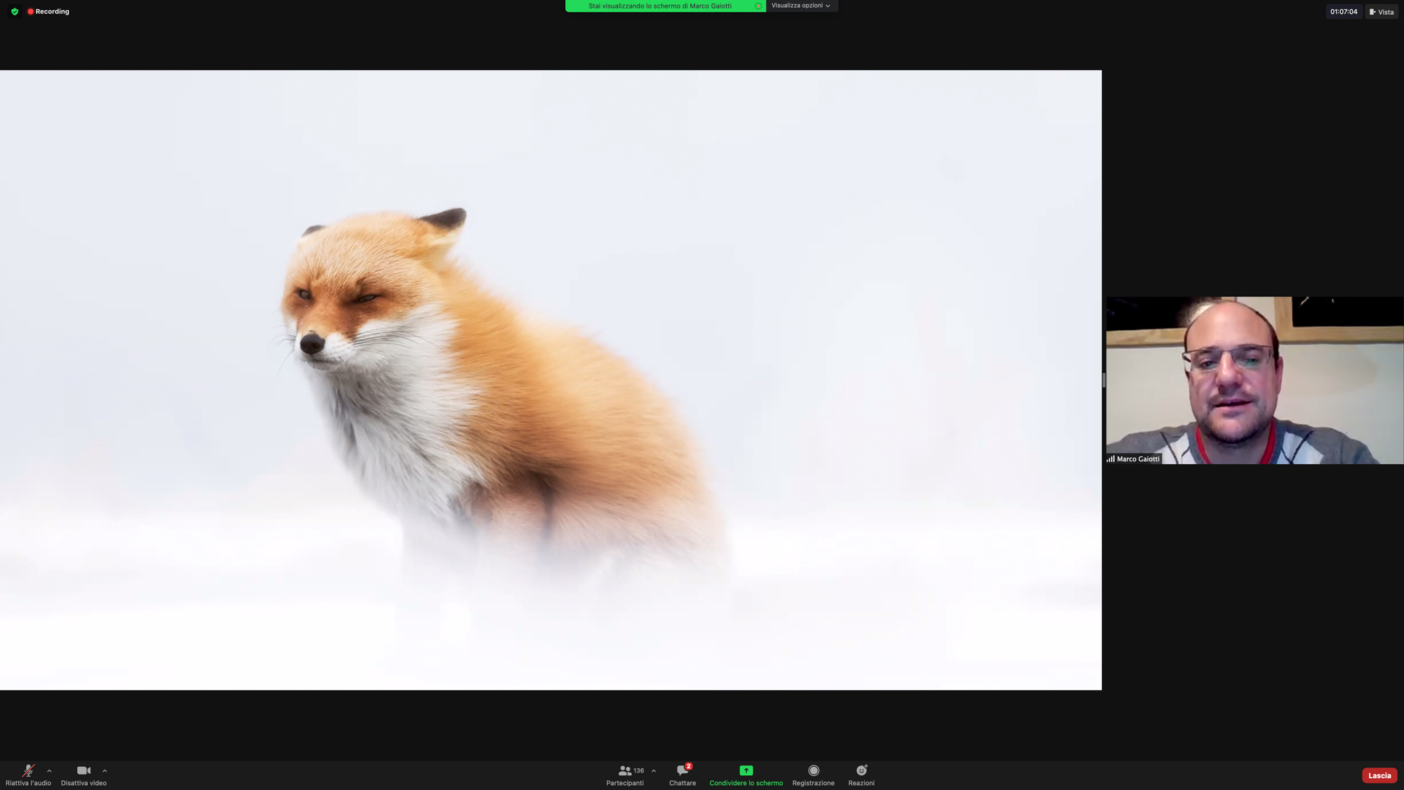Click the meeting timer 01:07:04
Viewport: 1404px width, 790px height.
[x=1344, y=11]
